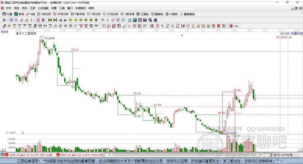Select the parallel lines channel tool
The width and height of the screenshot is (303, 164).
click(144, 26)
